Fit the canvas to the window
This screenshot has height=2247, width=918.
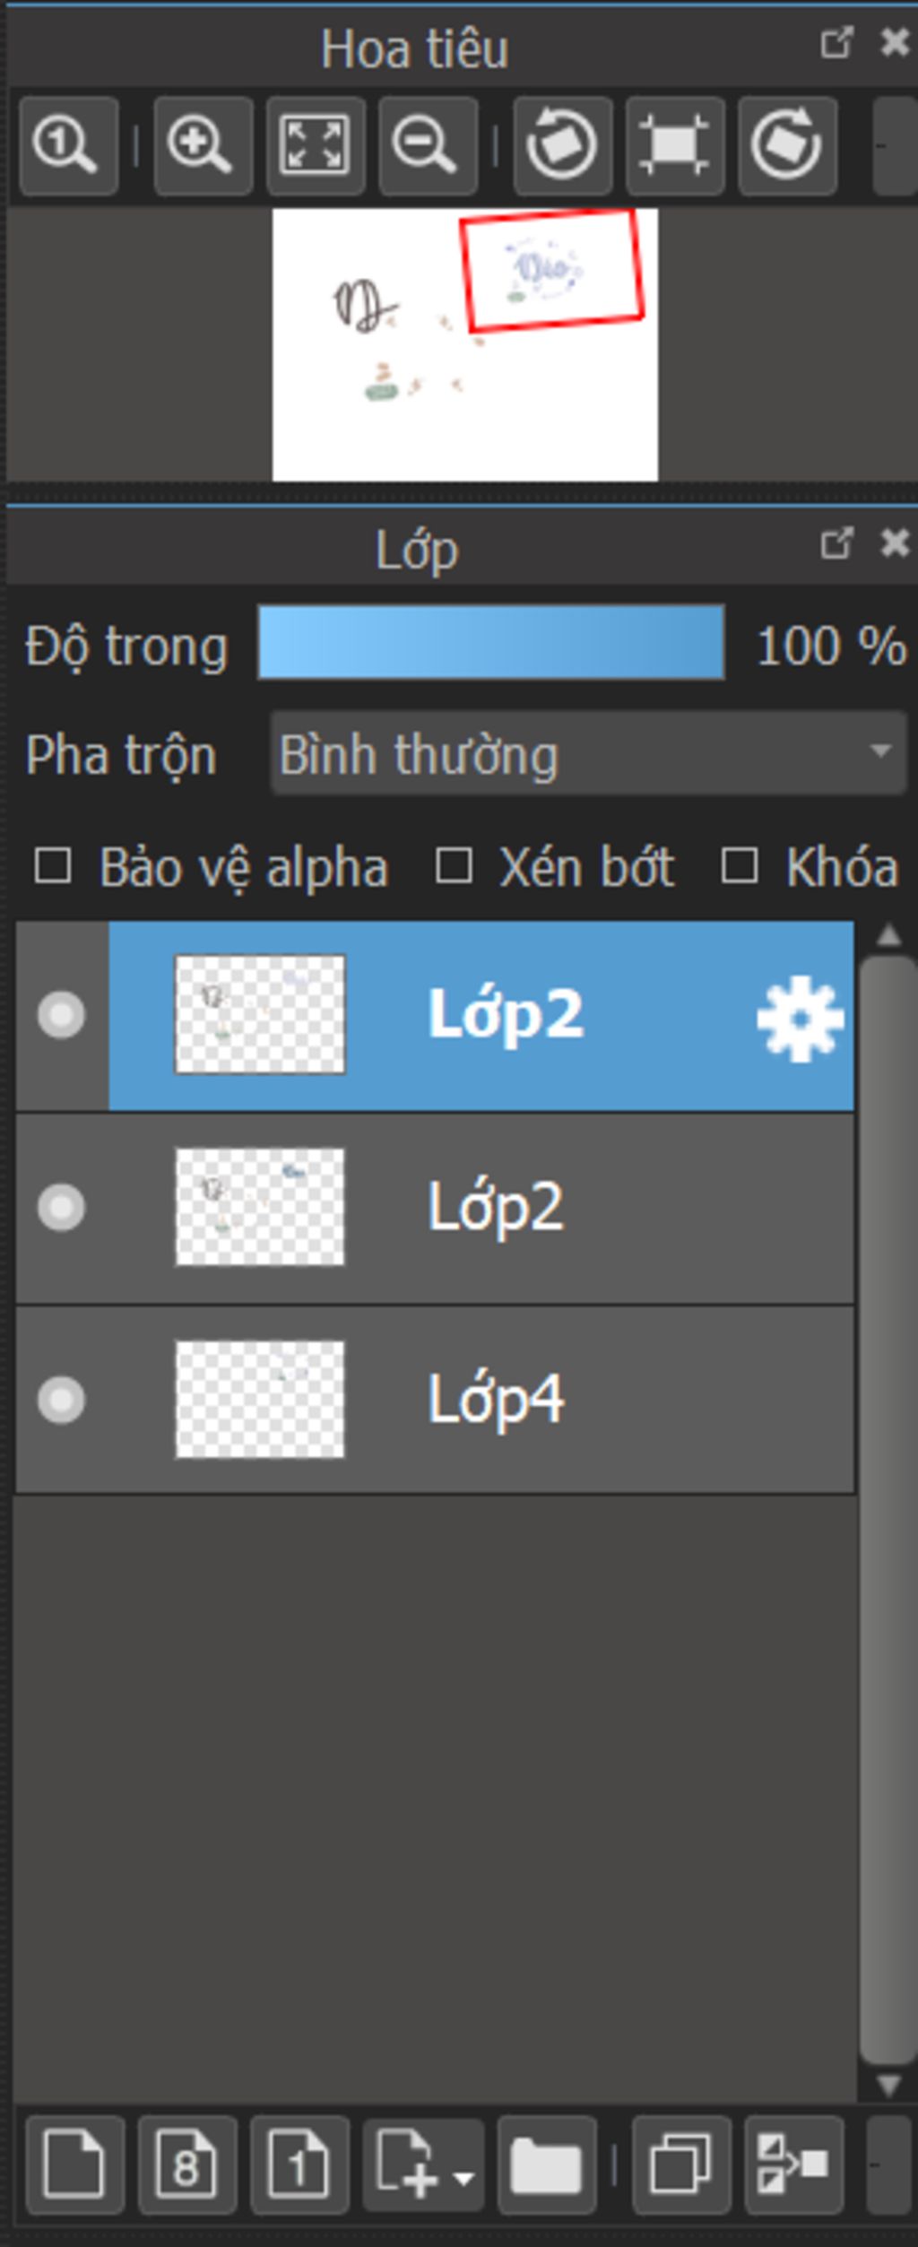(x=315, y=145)
